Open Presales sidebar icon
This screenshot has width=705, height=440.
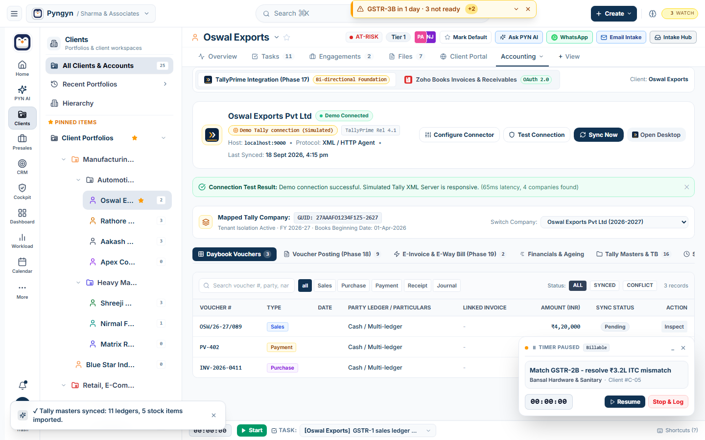(x=22, y=142)
